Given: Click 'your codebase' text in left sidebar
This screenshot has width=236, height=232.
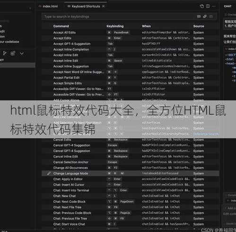Looking at the screenshot, I should click(x=9, y=42).
